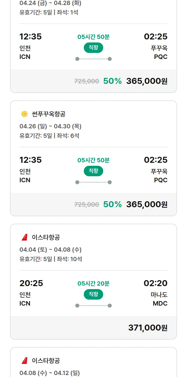Click the 50% discount on 04.24 flight
Screen dimensions: 187x377
point(112,81)
